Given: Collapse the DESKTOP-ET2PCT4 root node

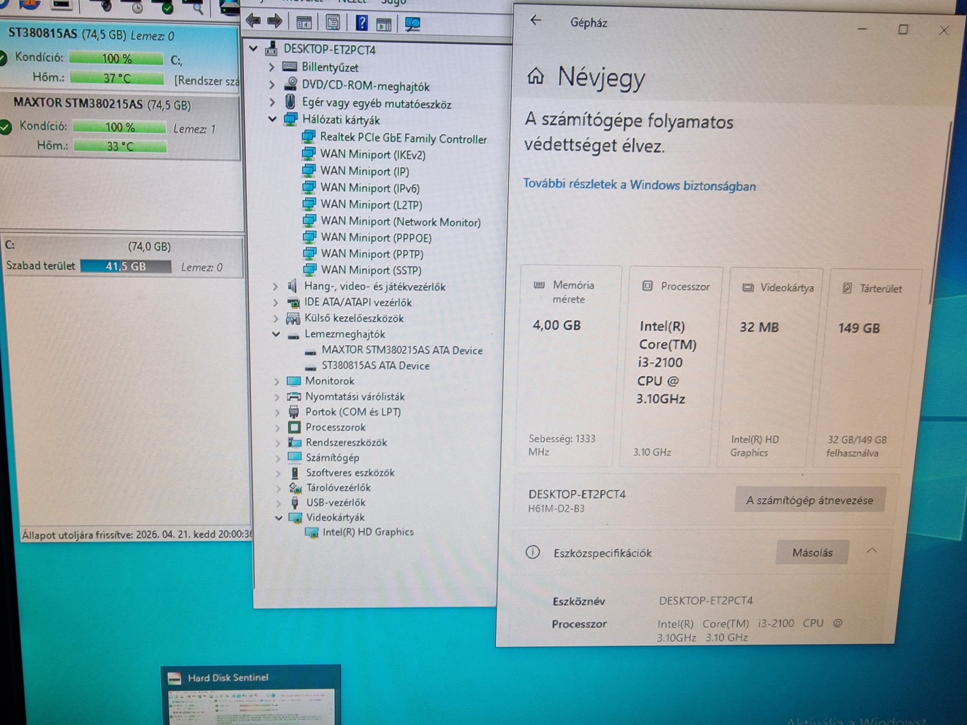Looking at the screenshot, I should point(253,49).
